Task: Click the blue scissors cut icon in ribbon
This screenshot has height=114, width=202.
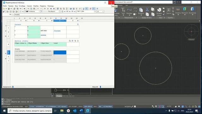Action: [x=147, y=9]
